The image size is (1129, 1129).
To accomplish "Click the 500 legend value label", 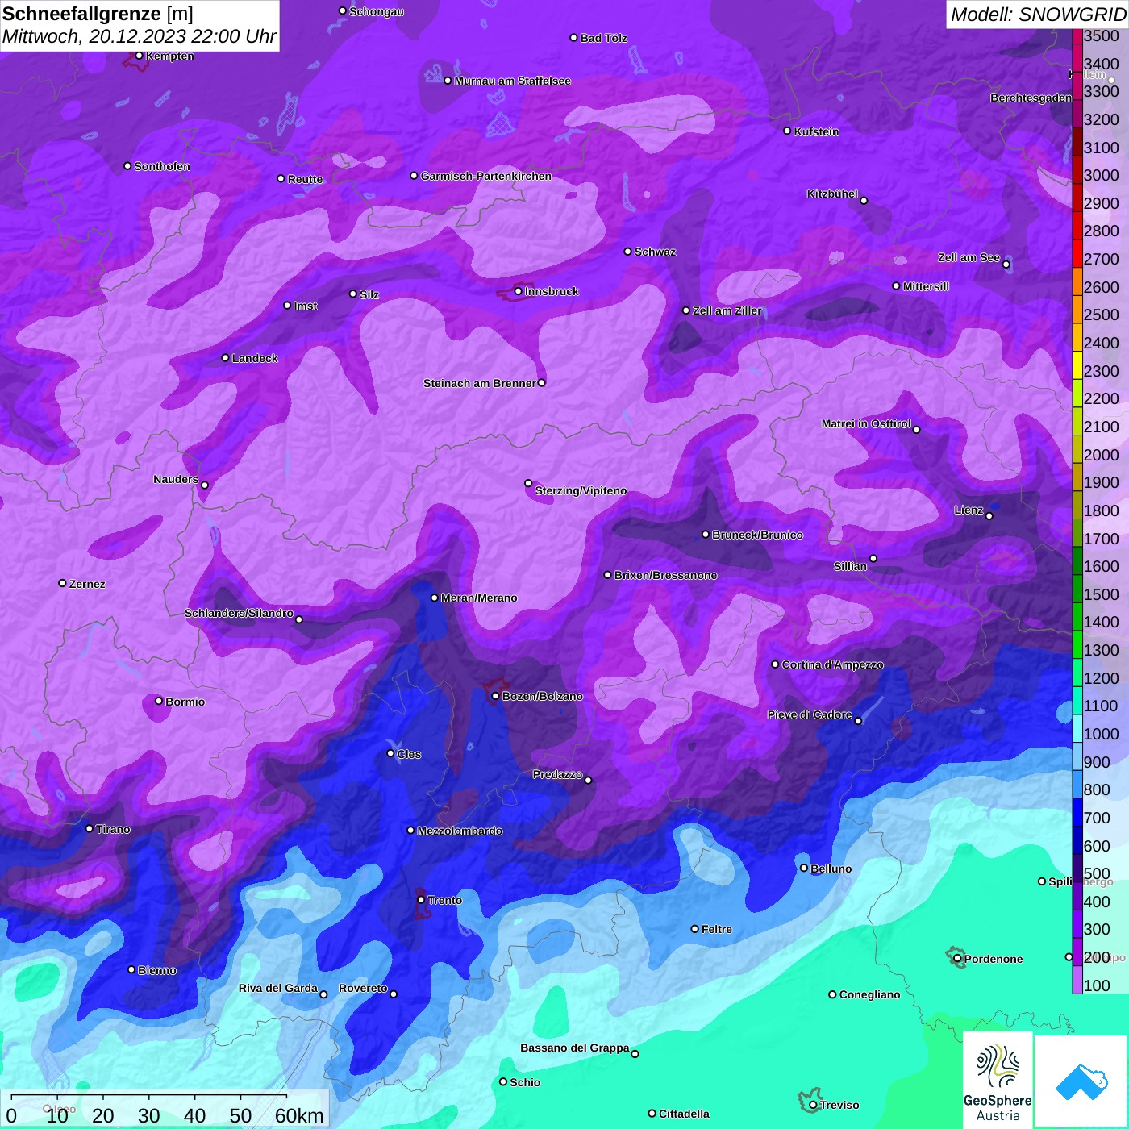I will click(x=1097, y=873).
